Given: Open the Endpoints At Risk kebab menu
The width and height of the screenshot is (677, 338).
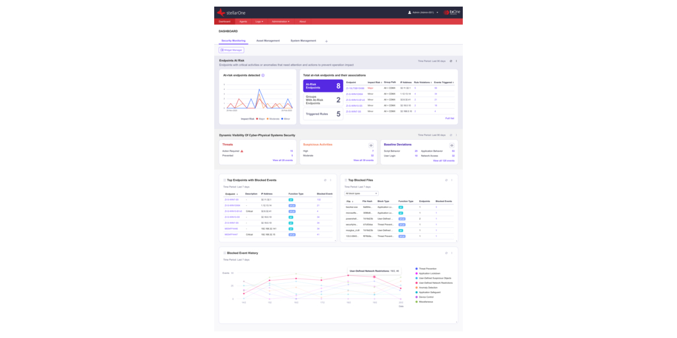Looking at the screenshot, I should tap(456, 61).
